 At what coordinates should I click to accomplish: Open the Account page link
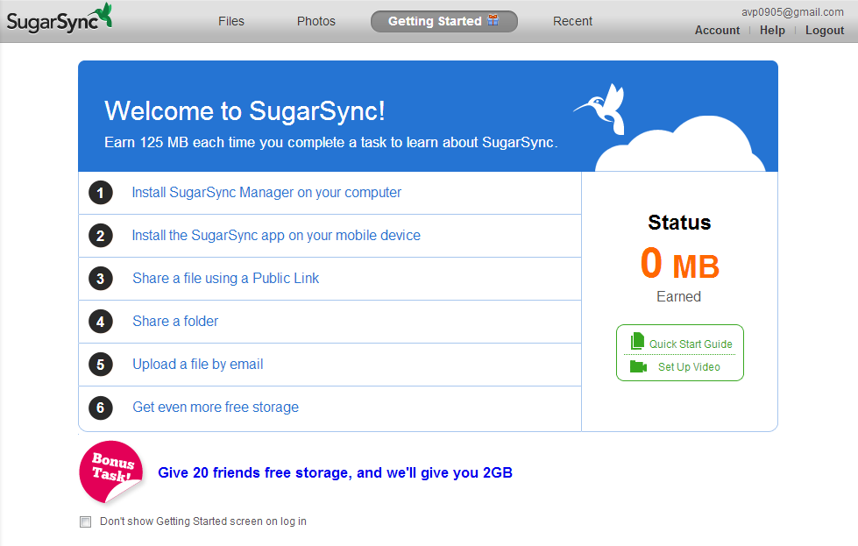click(x=717, y=31)
